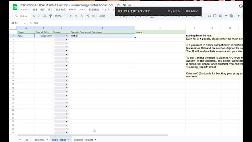
Task: Click the horizontal scrollbar
Action: [x=93, y=135]
